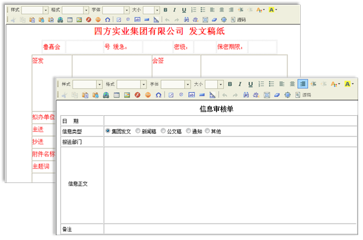This screenshot has width=363, height=240.
Task: Maximize editor size in 信息审核单 window
Action: point(287,95)
